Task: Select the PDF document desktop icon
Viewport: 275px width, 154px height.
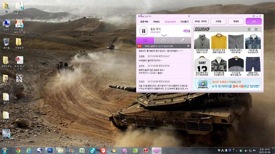Action: (19, 63)
